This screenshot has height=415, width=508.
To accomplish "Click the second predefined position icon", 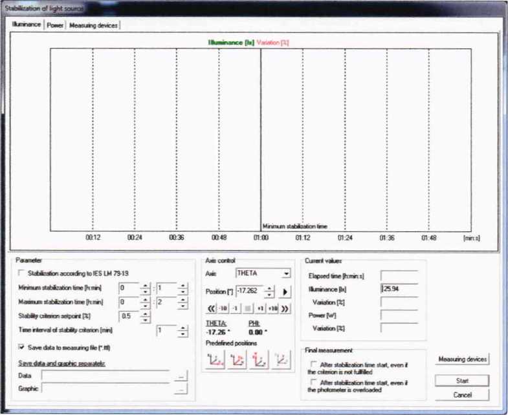I will point(236,359).
